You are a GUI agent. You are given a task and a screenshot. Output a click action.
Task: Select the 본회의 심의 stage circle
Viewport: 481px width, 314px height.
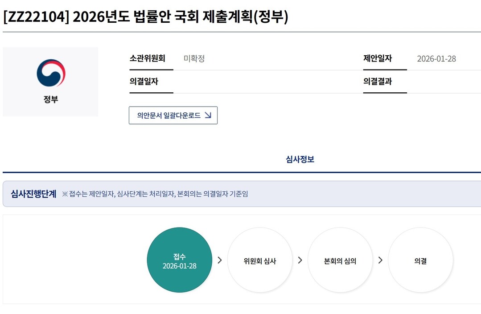coord(340,260)
